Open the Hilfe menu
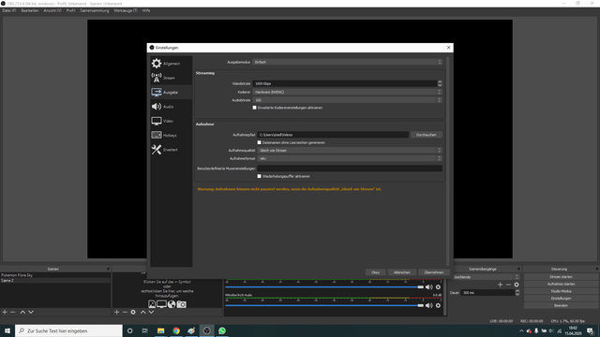600x337 pixels. 146,10
